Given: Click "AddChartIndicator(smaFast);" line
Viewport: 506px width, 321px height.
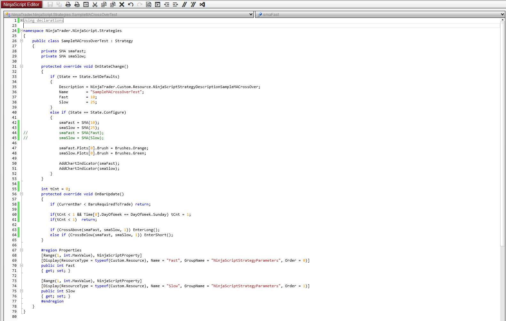Looking at the screenshot, I should click(x=89, y=163).
